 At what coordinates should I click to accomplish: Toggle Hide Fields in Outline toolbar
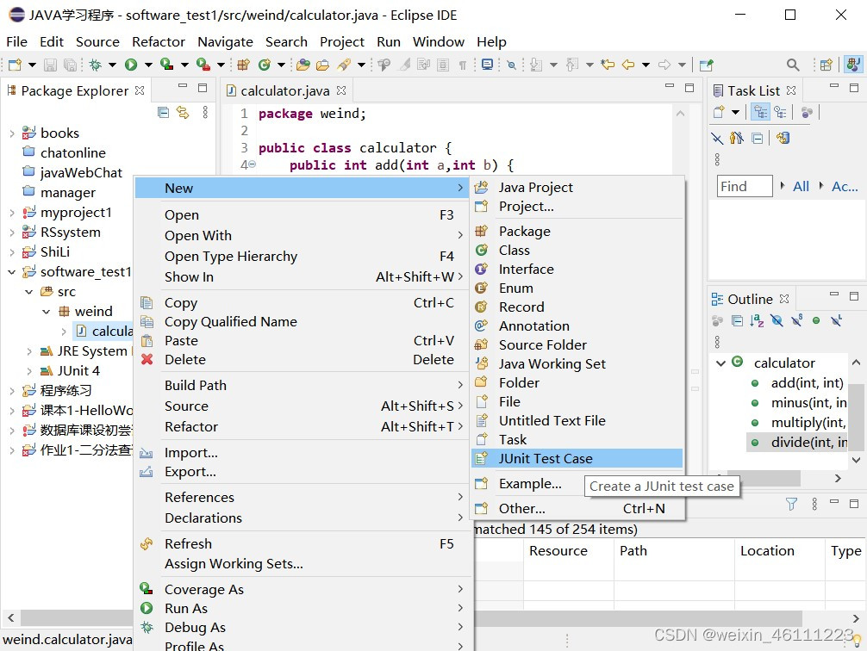777,320
